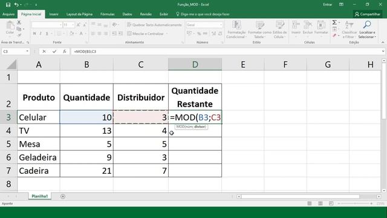Toggle top vertical alignment
Screen dimensions: 387x218
click(93, 25)
